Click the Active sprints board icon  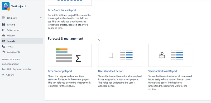[x=4, y=30]
